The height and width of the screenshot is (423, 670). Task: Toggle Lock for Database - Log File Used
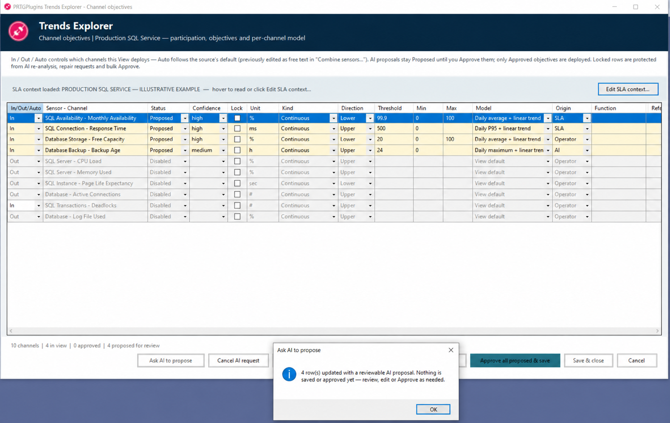pyautogui.click(x=237, y=216)
